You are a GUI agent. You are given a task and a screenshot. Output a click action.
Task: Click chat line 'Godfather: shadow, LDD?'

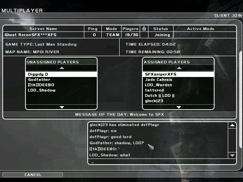pyautogui.click(x=117, y=143)
